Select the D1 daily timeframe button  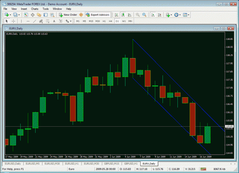(117, 21)
